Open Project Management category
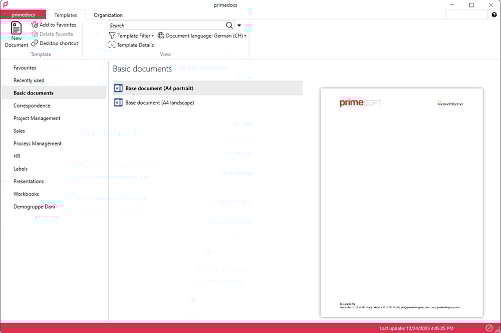The height and width of the screenshot is (333, 501). point(54,118)
